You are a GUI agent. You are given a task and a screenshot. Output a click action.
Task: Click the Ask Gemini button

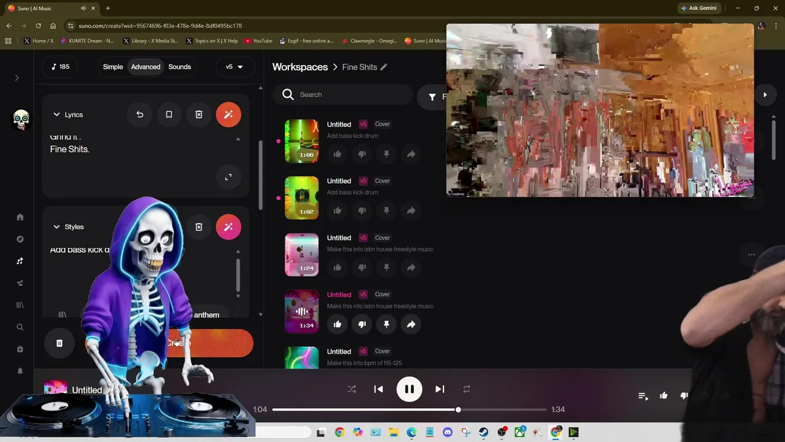tap(699, 8)
